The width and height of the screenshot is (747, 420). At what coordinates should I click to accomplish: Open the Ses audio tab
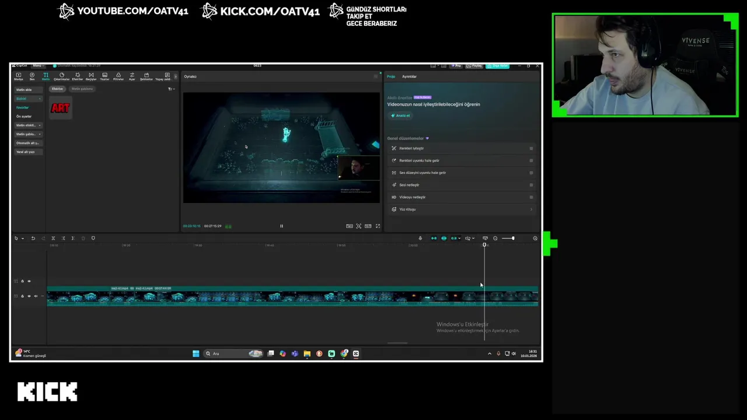pyautogui.click(x=32, y=76)
